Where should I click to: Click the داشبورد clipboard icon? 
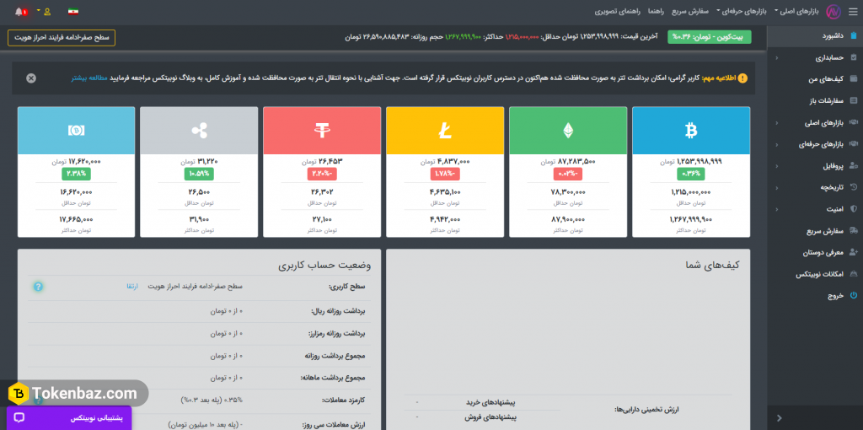853,35
